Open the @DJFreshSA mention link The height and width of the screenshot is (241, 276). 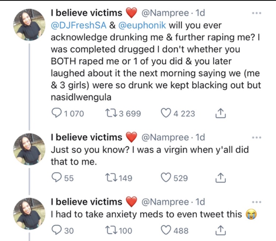[78, 25]
